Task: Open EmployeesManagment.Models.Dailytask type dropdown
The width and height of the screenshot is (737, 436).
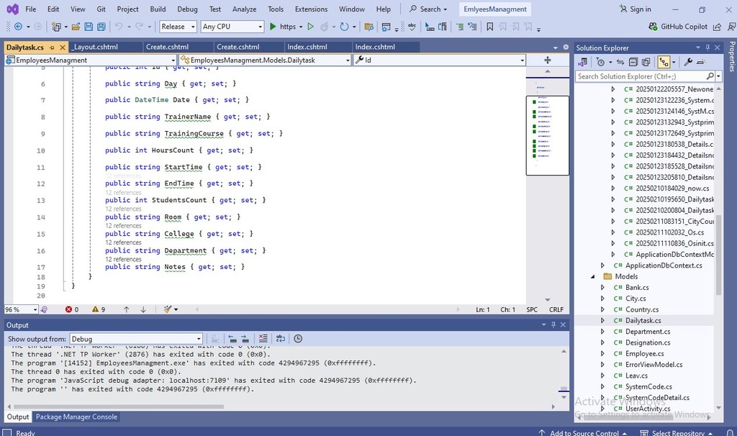Action: click(x=265, y=60)
